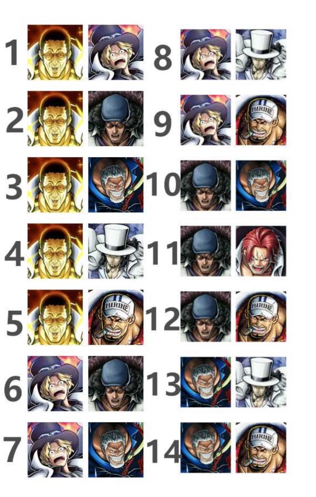This screenshot has width=316, height=497.
Task: Select the grey-haired character in row 13
Action: 205,383
